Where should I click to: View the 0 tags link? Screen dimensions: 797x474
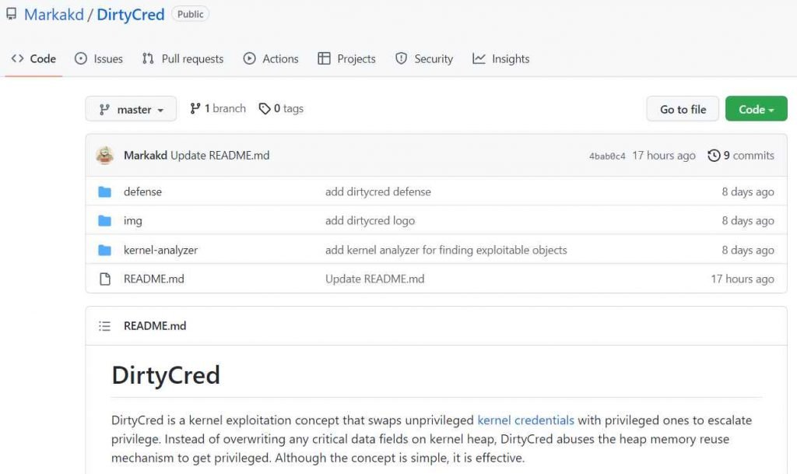click(x=281, y=109)
